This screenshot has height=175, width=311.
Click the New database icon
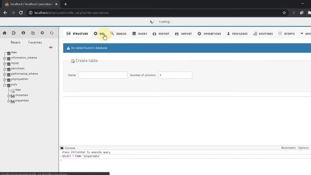click(9, 53)
